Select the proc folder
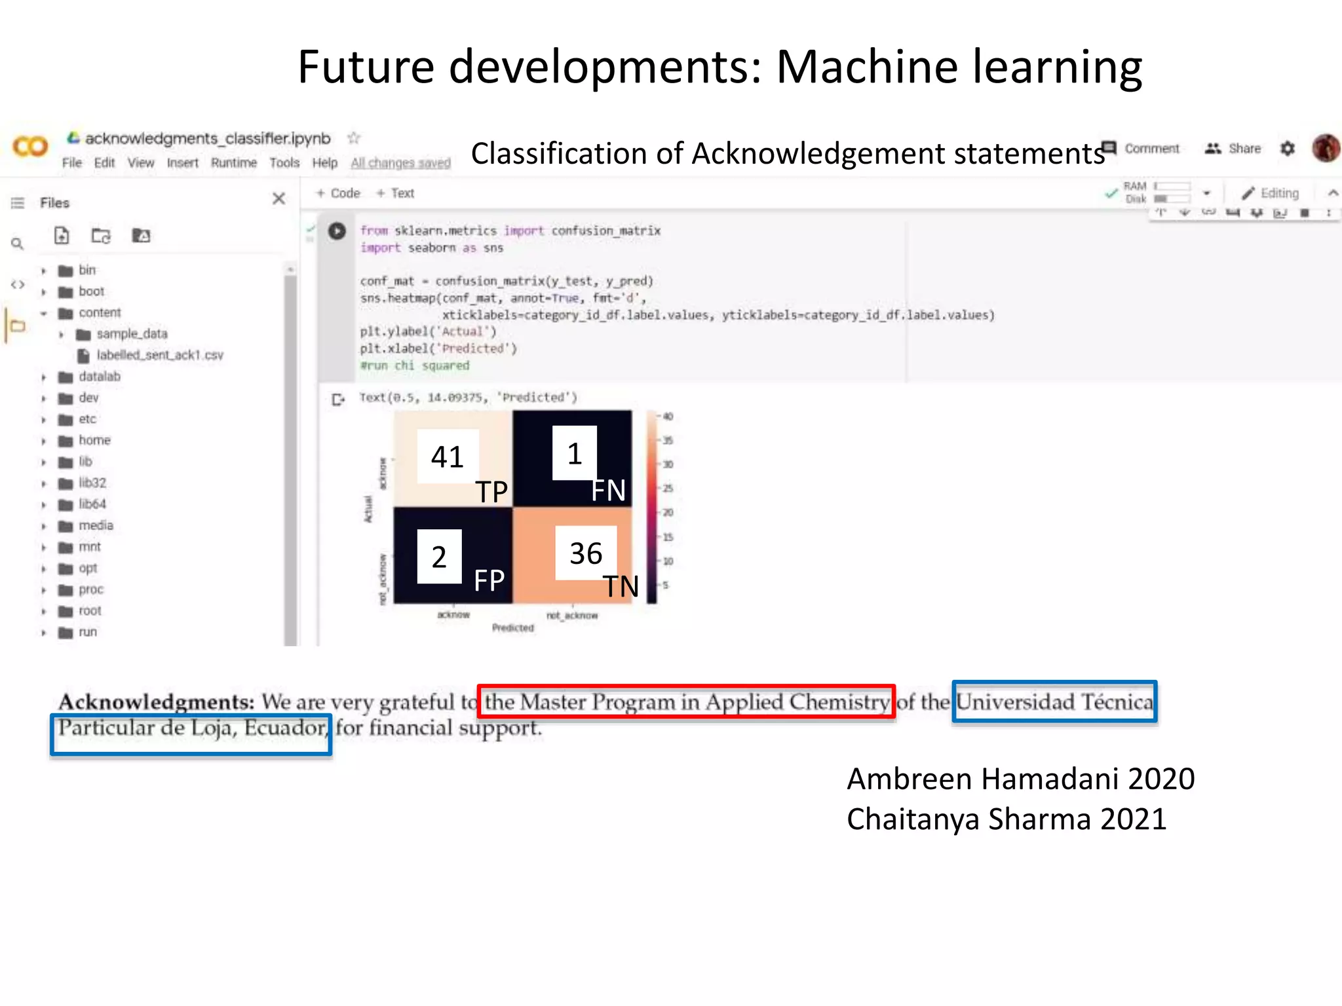 click(x=81, y=589)
